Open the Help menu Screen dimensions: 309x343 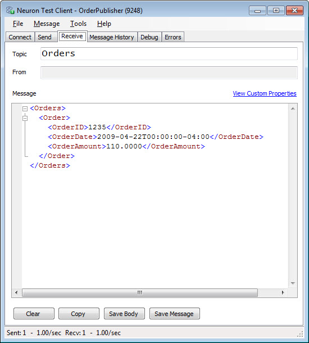(x=104, y=24)
